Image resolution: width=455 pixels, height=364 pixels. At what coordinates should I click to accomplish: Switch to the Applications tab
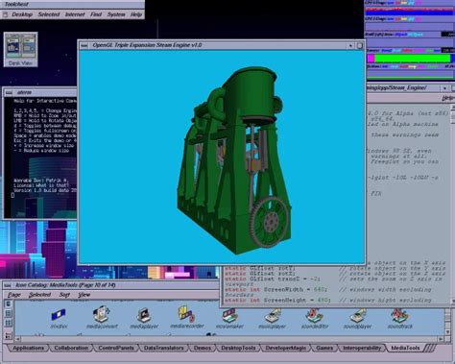coord(28,348)
